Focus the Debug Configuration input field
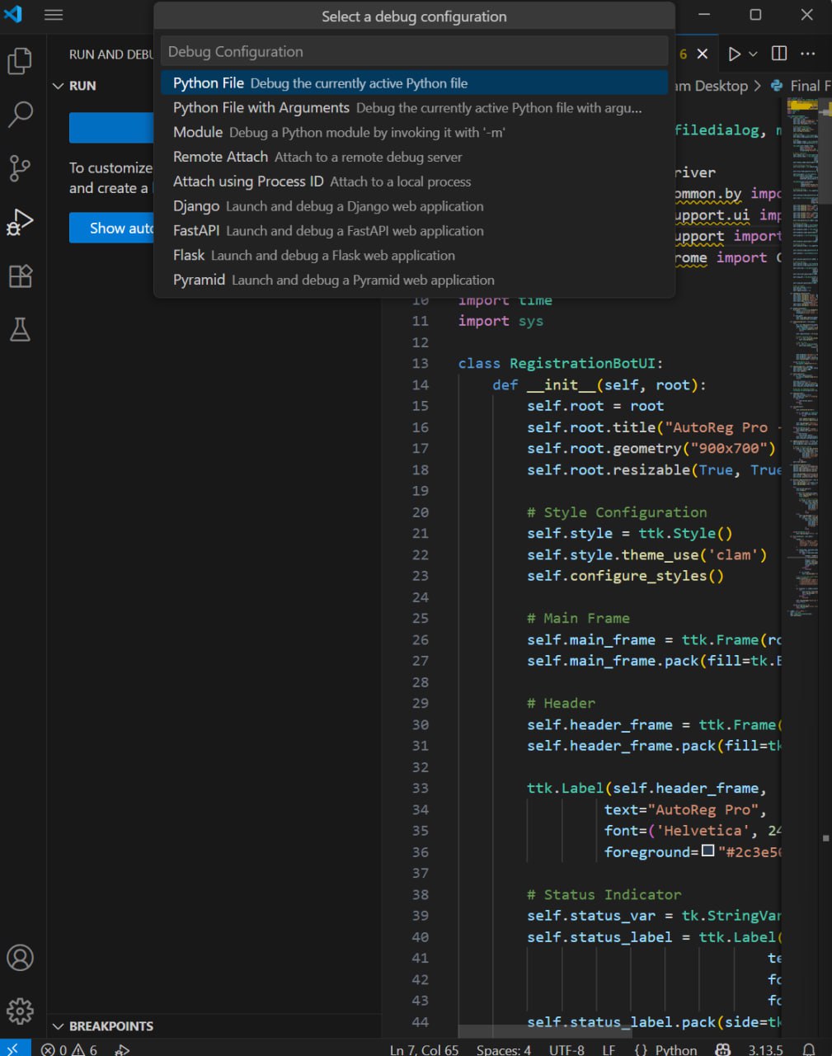The height and width of the screenshot is (1056, 832). [414, 51]
